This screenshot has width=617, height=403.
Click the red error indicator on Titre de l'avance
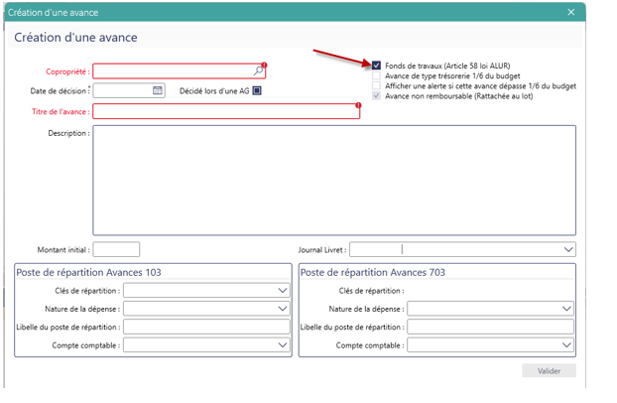tap(358, 105)
